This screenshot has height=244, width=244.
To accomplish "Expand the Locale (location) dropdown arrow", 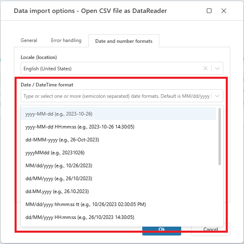I will click(217, 68).
